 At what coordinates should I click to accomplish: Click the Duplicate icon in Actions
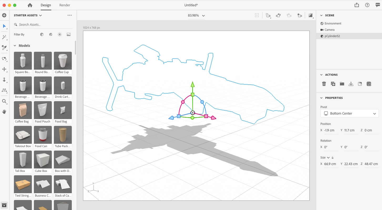coord(333,84)
